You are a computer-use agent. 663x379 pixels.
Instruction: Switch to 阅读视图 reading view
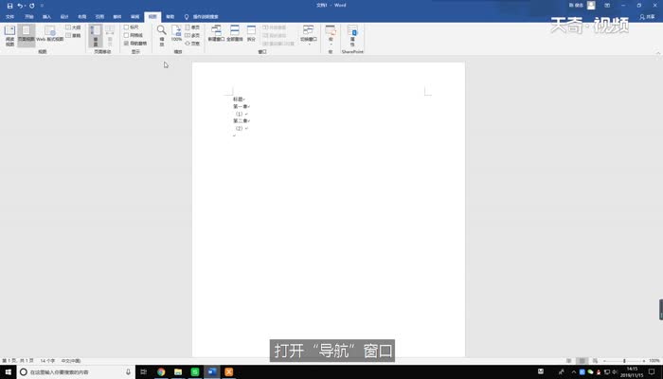coord(9,36)
